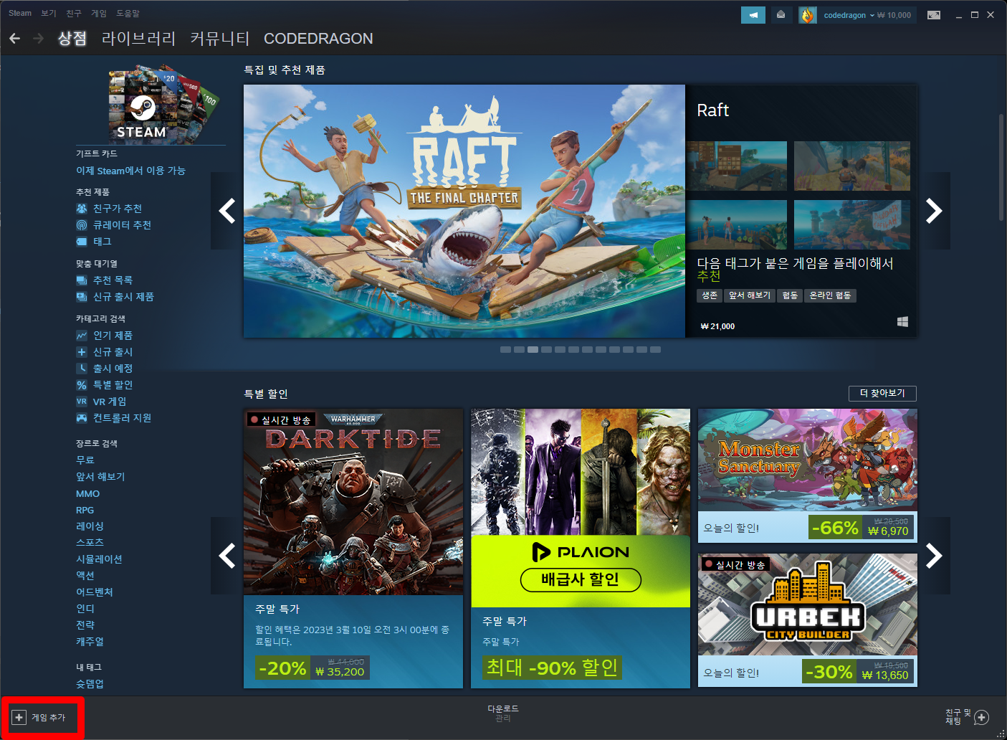Open the CODEDRAGON profile tab
1007x740 pixels.
point(318,39)
